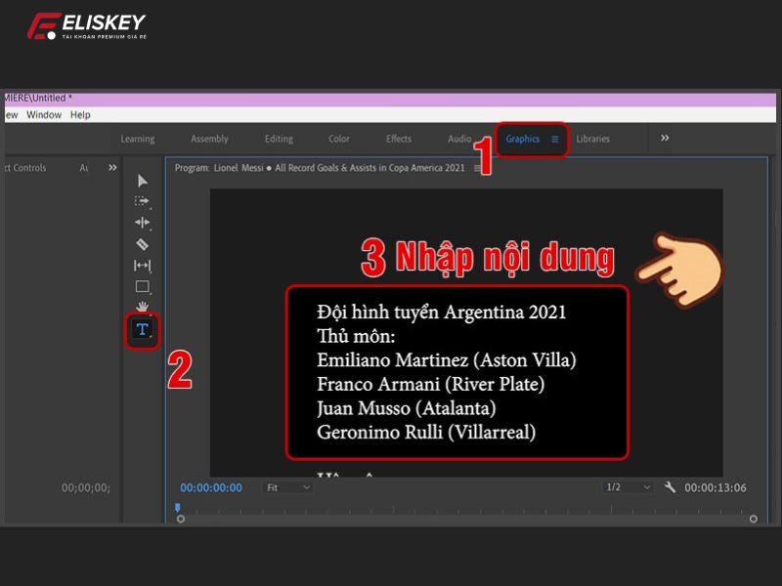Select the Rectangle shape tool
The height and width of the screenshot is (586, 782).
(x=143, y=287)
